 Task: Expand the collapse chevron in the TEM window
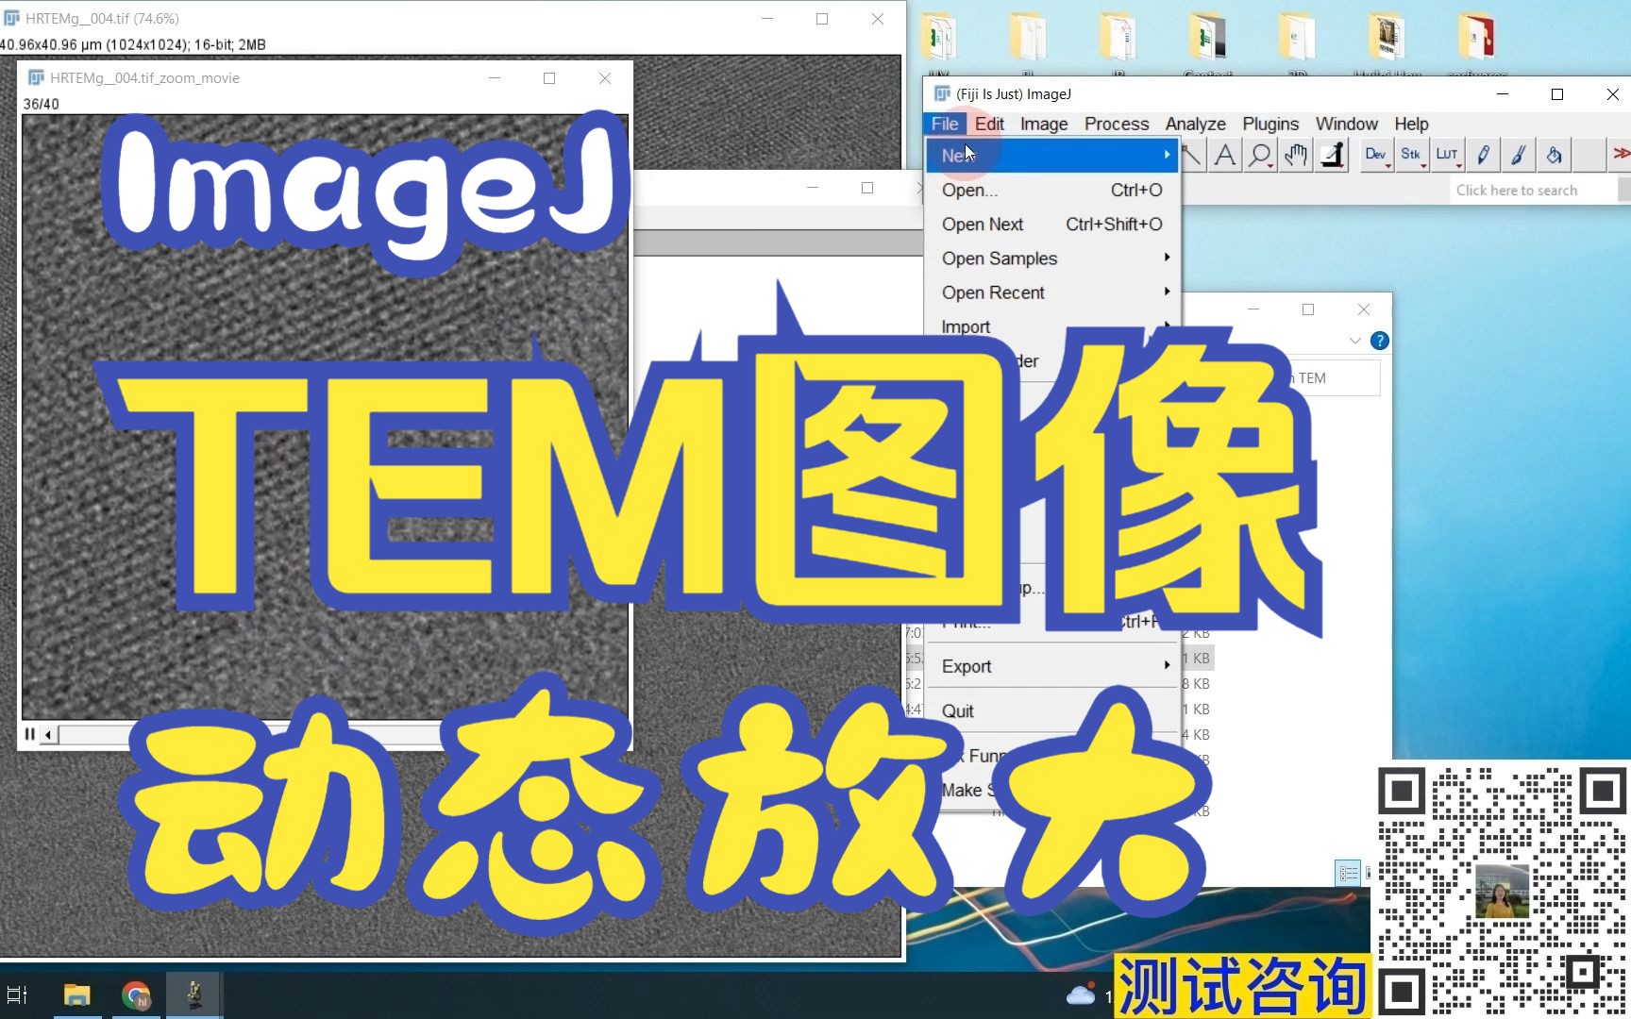[1355, 341]
